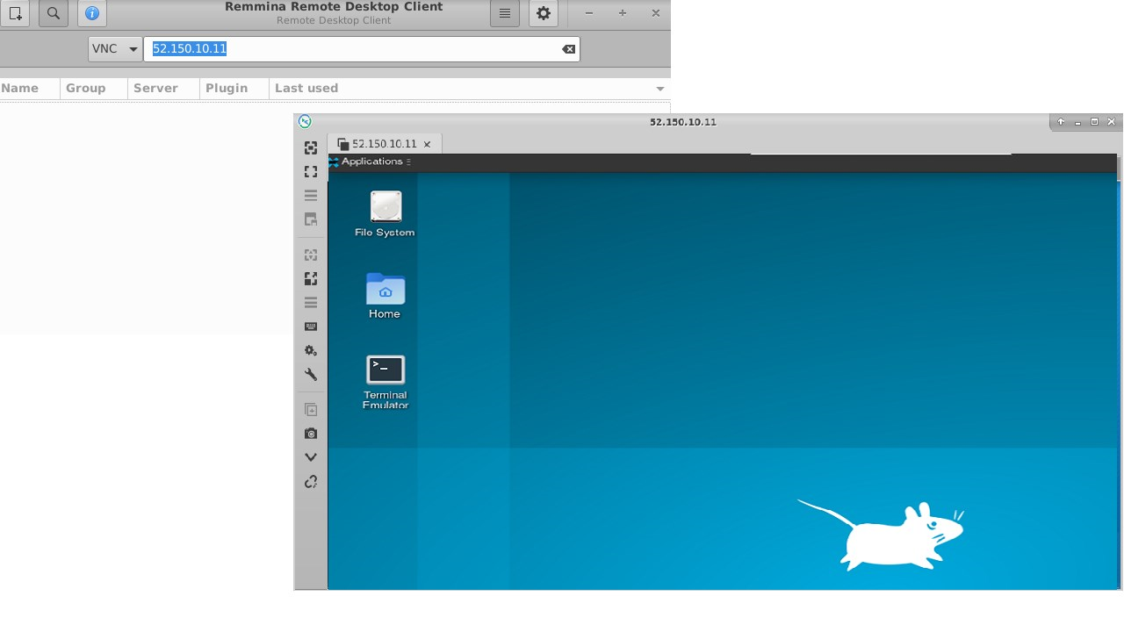Sort connections by Name column
Image resolution: width=1124 pixels, height=632 pixels.
(20, 88)
